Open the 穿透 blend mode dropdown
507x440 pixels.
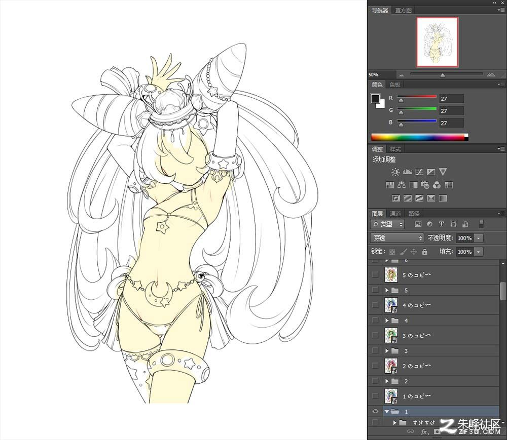[397, 238]
